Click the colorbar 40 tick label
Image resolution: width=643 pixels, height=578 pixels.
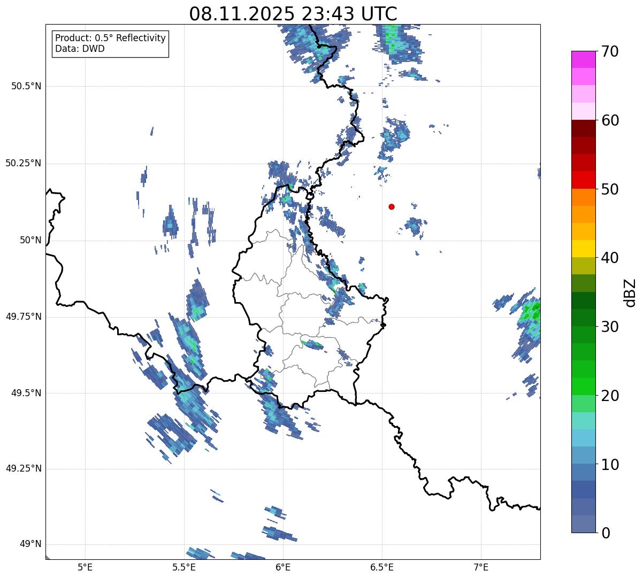coord(610,258)
